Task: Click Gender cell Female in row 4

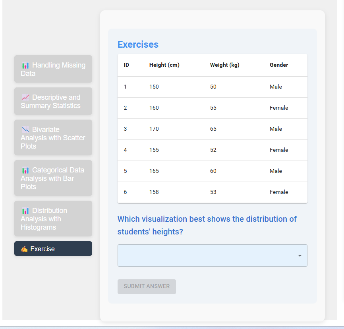Action: point(279,150)
